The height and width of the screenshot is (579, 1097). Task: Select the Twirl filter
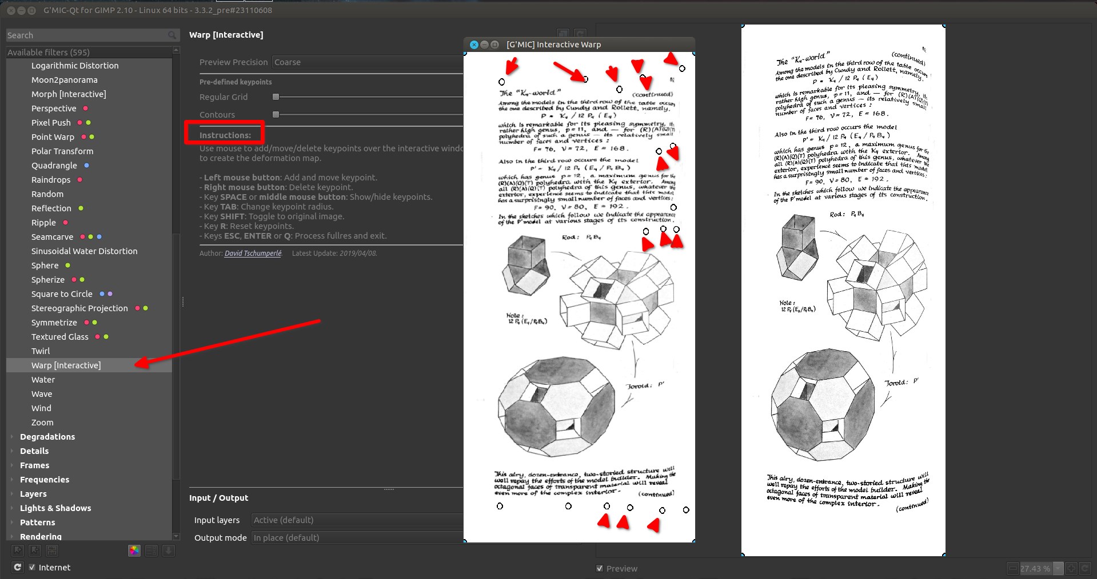coord(41,351)
